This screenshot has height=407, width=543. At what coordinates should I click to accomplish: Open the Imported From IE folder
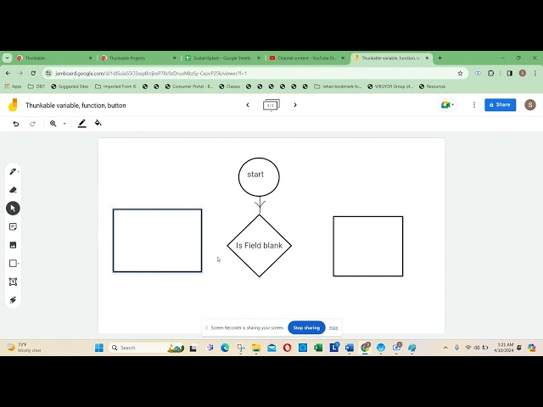[115, 86]
